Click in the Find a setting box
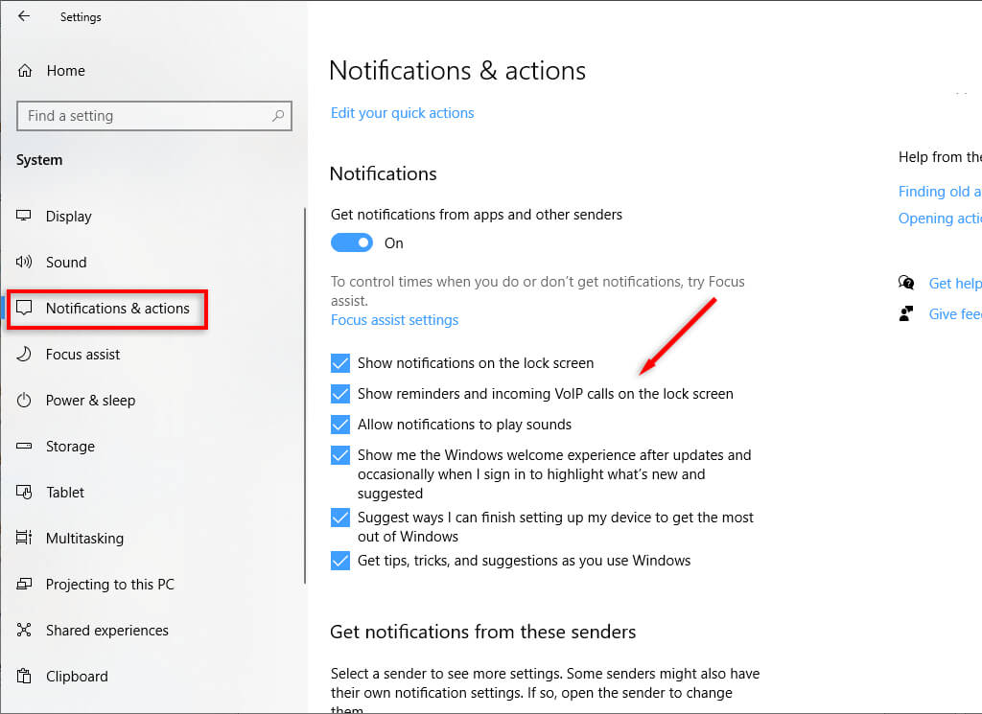Image resolution: width=982 pixels, height=714 pixels. pos(154,116)
